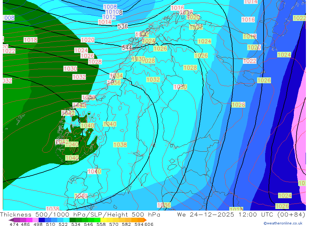
Task: Select the darkest green legend swatch
Action: [73, 220]
